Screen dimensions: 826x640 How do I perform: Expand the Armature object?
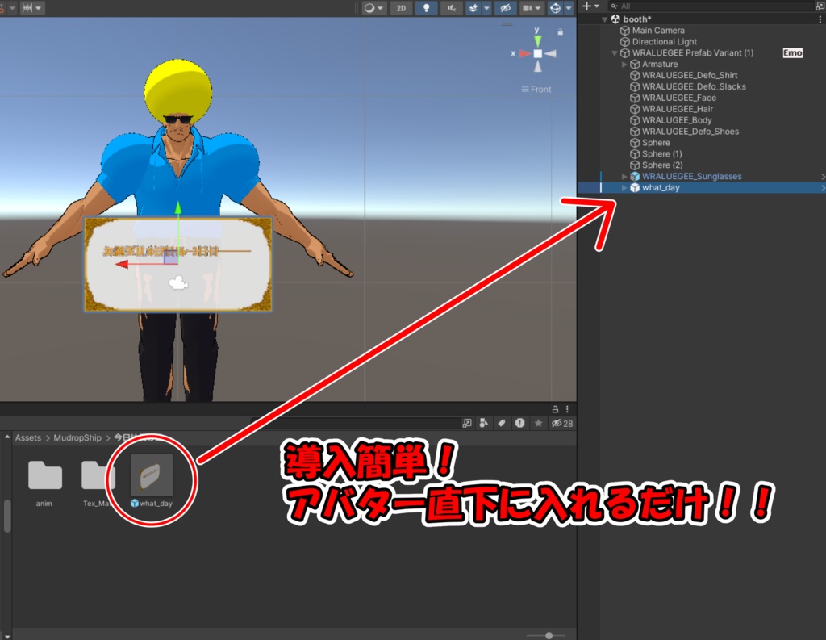coord(624,65)
